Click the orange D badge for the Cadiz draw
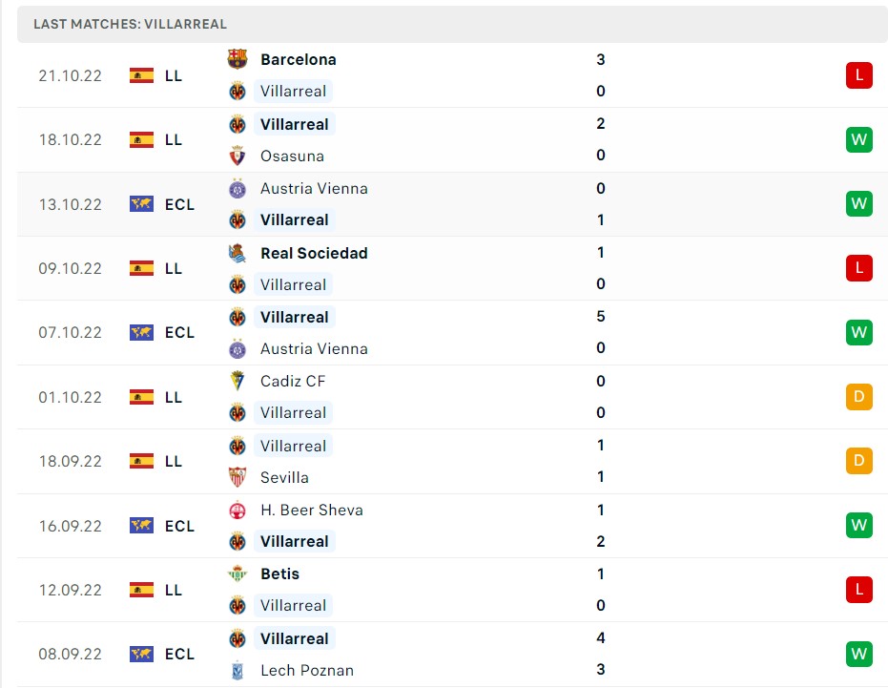 [857, 397]
